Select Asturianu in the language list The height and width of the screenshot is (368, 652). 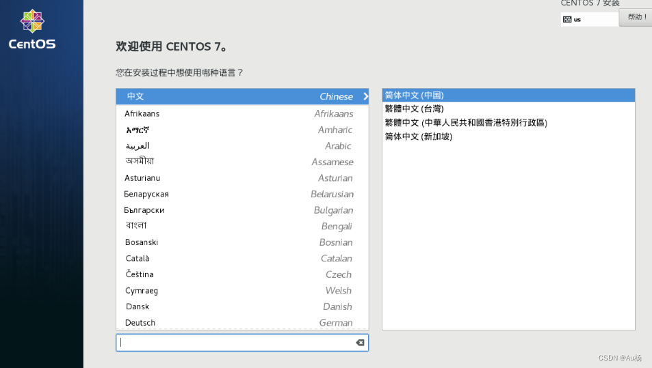(242, 178)
